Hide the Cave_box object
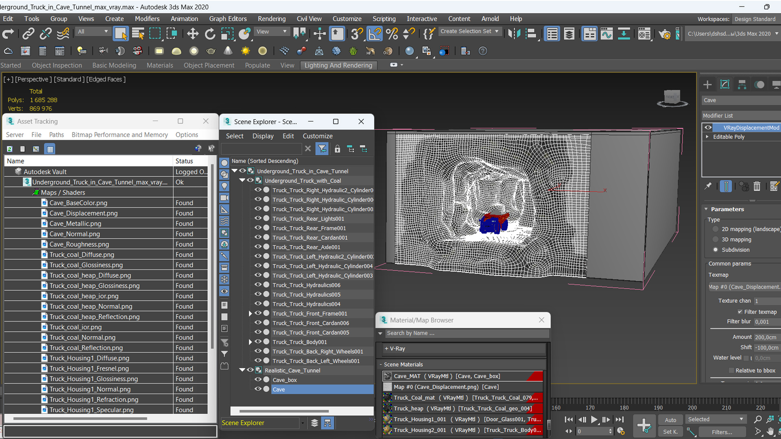The height and width of the screenshot is (439, 781). point(258,380)
